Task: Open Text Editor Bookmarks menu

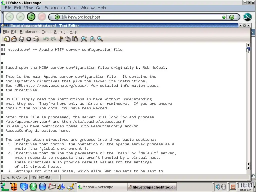Action: click(x=29, y=32)
